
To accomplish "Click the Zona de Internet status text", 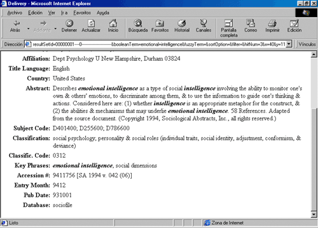I will coord(227,223).
